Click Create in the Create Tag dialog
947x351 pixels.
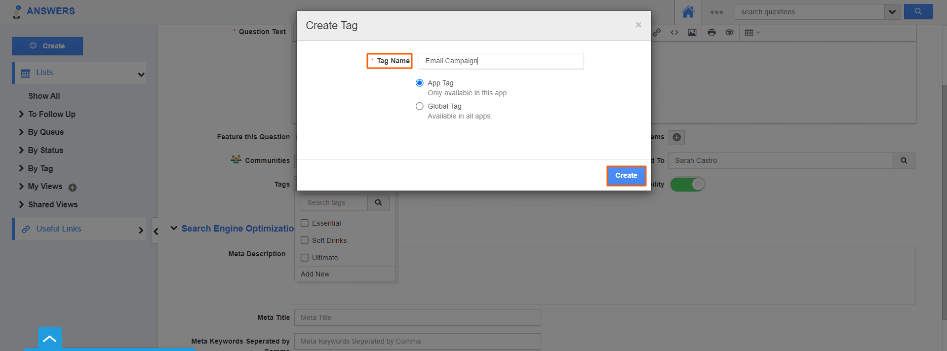click(x=626, y=175)
